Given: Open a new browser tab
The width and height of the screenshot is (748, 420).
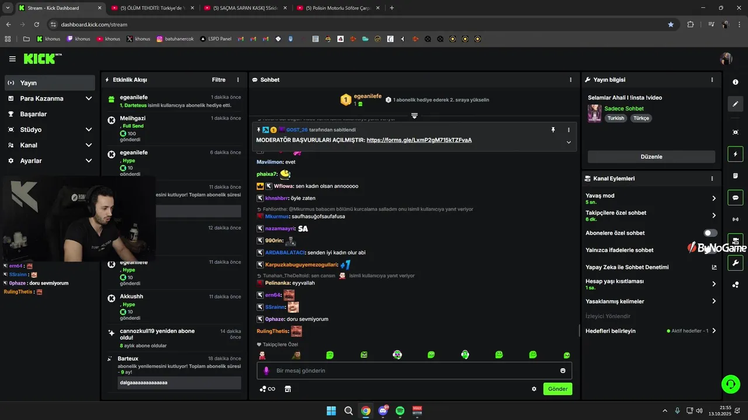Looking at the screenshot, I should click(392, 8).
